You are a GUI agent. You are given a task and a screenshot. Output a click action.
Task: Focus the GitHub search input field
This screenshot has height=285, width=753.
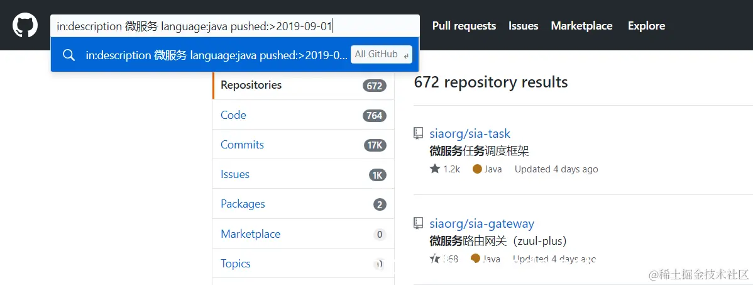coord(235,26)
